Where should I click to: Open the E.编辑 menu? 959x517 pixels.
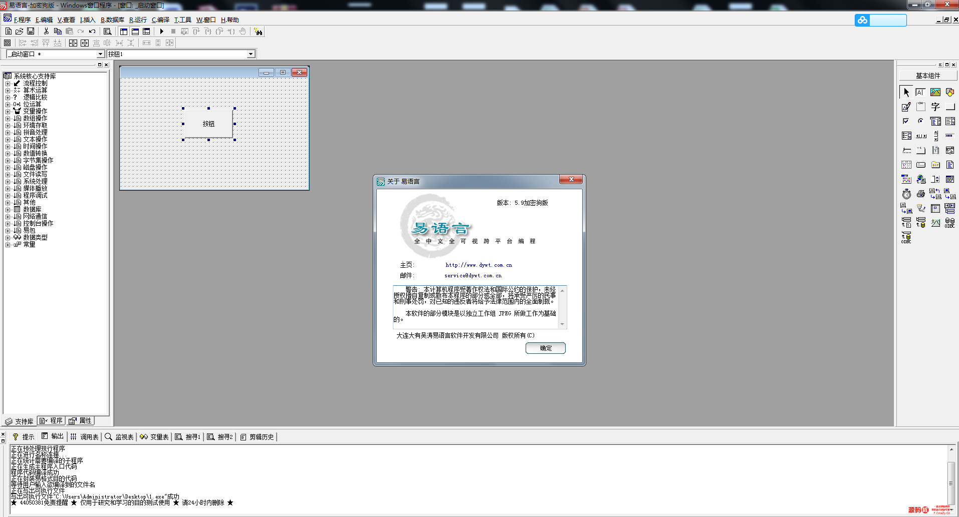coord(44,20)
